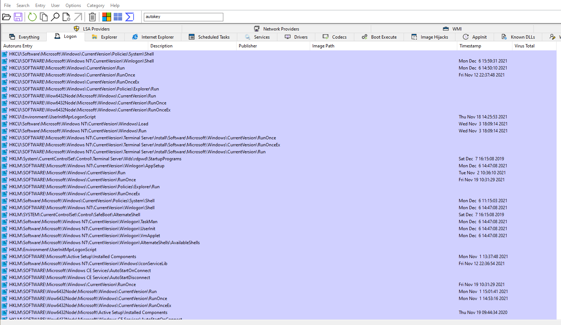Sort by Autoruns Entry column header
The width and height of the screenshot is (561, 325).
(x=75, y=46)
